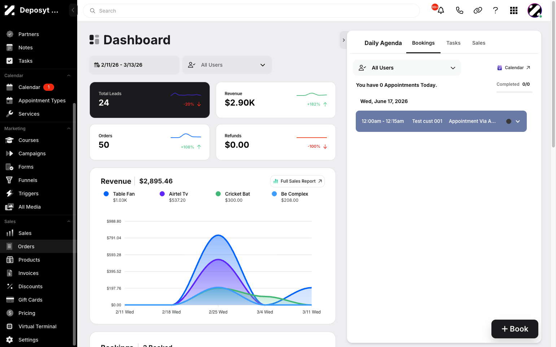Click the Forms icon
556x347 pixels.
click(10, 167)
